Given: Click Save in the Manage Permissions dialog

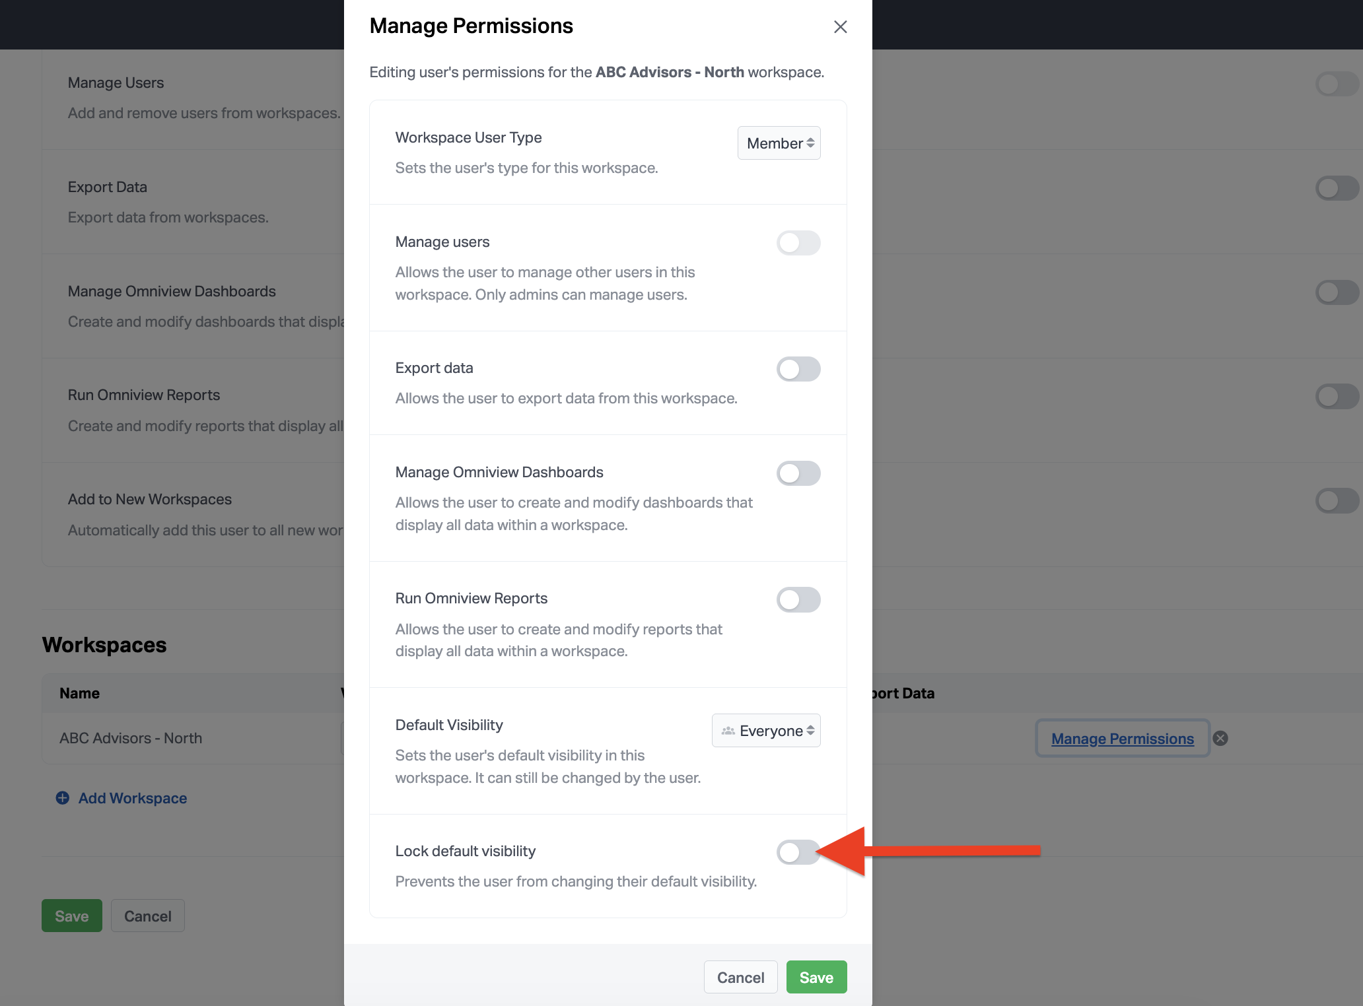Looking at the screenshot, I should pyautogui.click(x=816, y=978).
